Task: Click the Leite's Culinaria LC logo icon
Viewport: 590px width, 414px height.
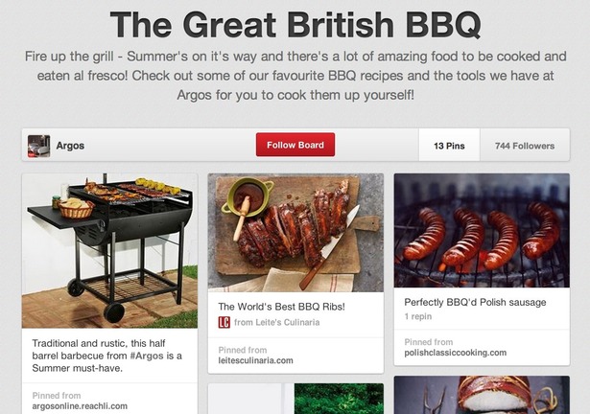Action: click(224, 322)
